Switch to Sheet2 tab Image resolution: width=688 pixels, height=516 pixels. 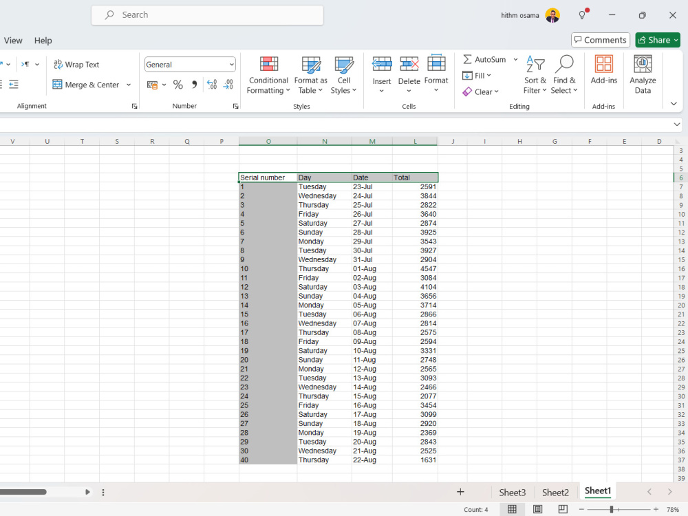[555, 493]
